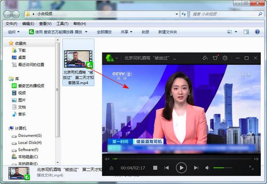Click the player's green logo icon

(110, 58)
